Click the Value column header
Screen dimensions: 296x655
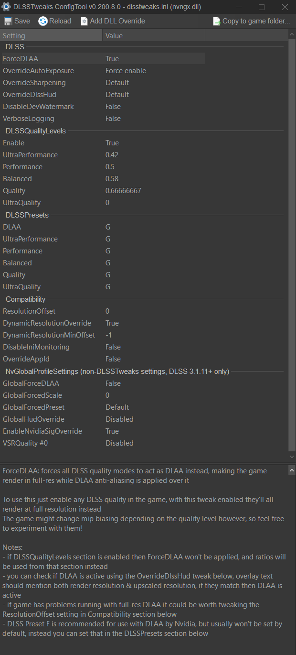[x=154, y=36]
